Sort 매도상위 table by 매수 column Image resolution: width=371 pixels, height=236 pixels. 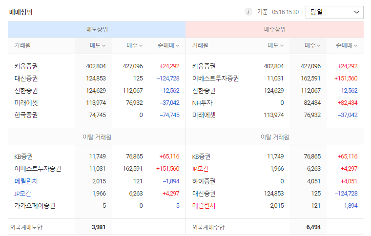point(134,45)
